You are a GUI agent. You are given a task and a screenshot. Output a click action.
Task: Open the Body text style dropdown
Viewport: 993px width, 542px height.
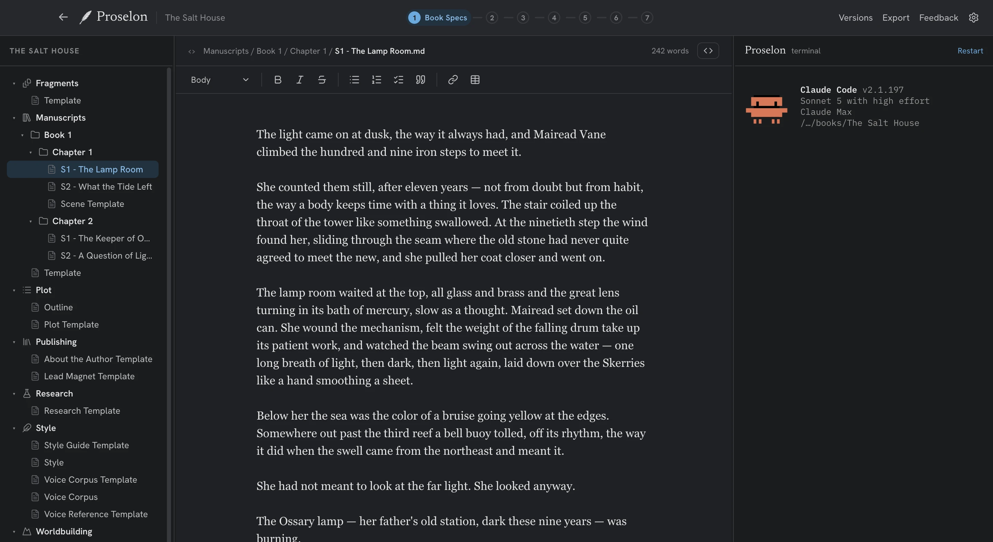(x=220, y=80)
